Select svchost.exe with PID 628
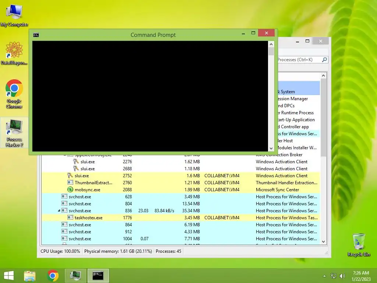The height and width of the screenshot is (283, 377). tap(180, 197)
